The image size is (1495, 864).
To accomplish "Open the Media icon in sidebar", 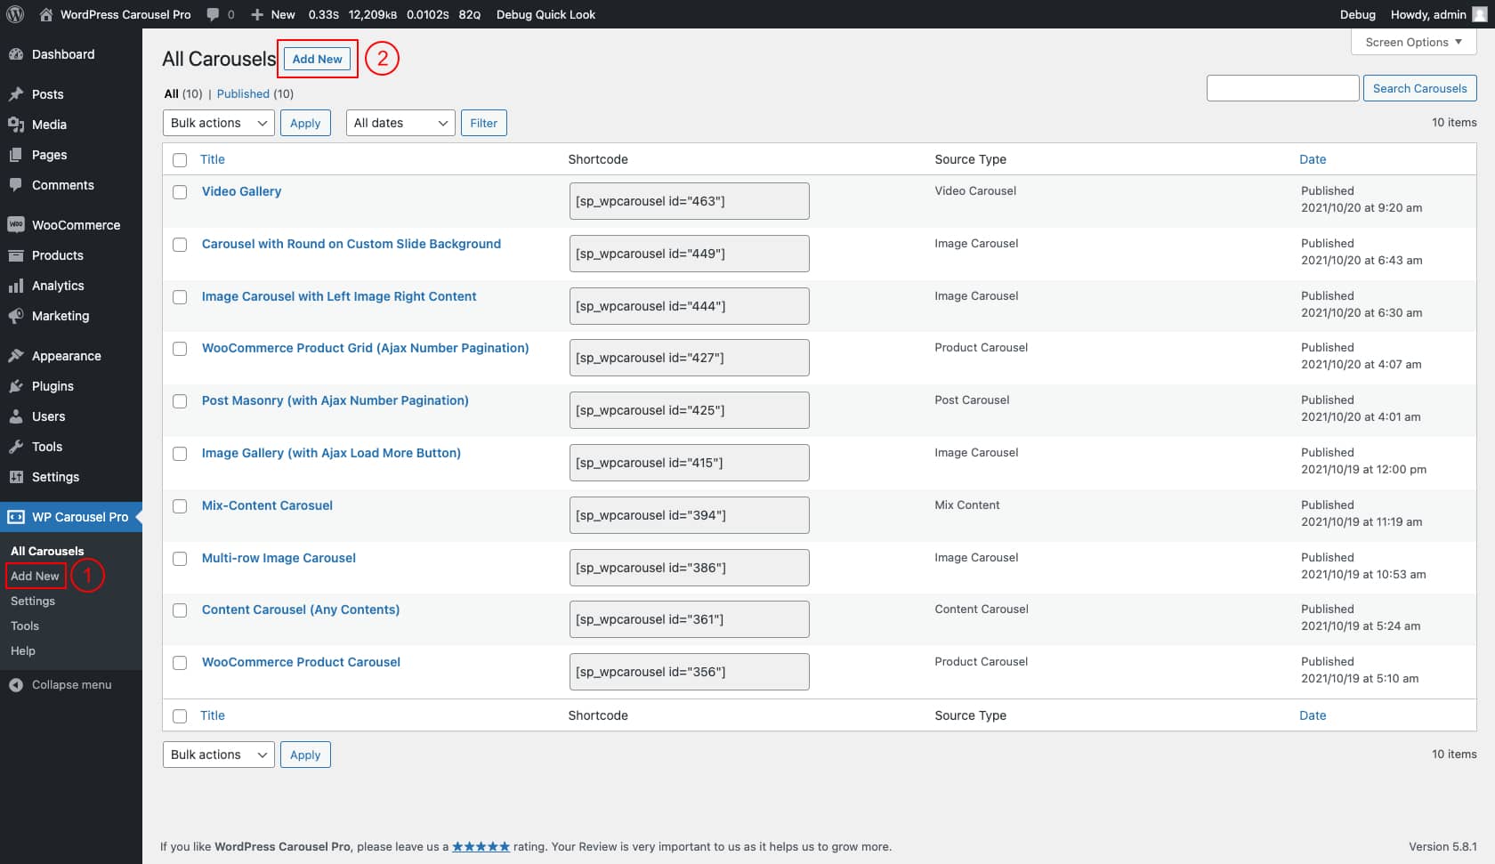I will pos(16,125).
